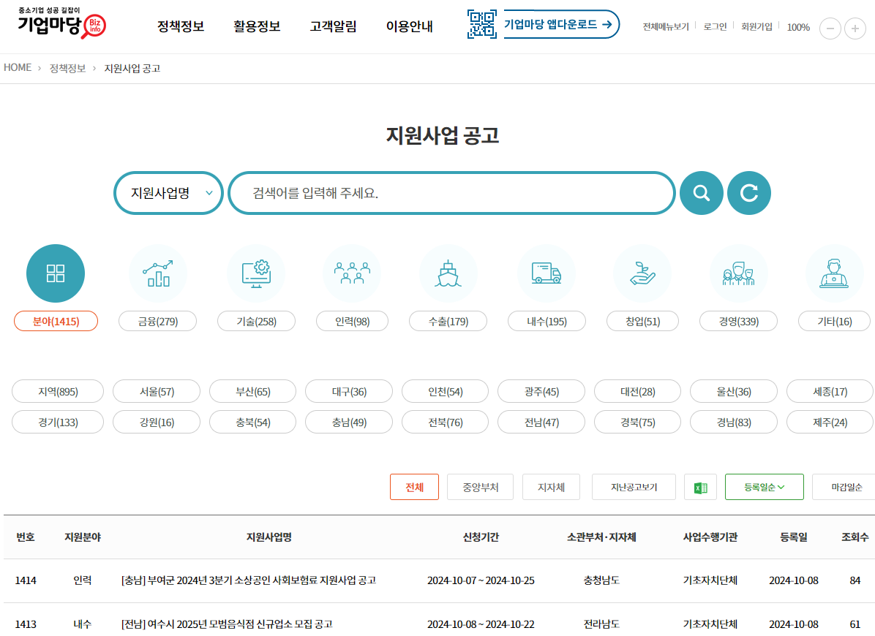Filter by 부산(65) region

[253, 391]
